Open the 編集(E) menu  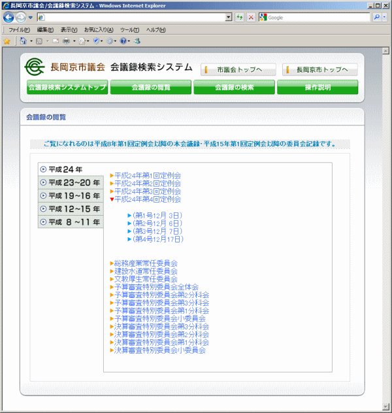45,30
